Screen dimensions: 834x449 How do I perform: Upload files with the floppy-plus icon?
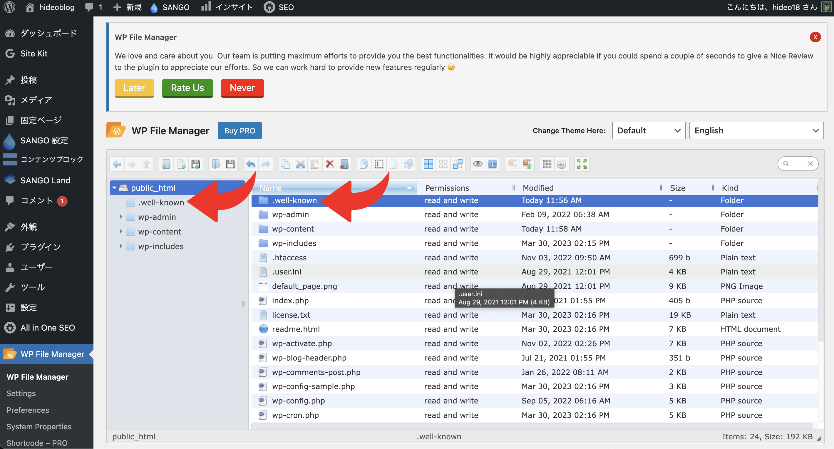point(195,164)
